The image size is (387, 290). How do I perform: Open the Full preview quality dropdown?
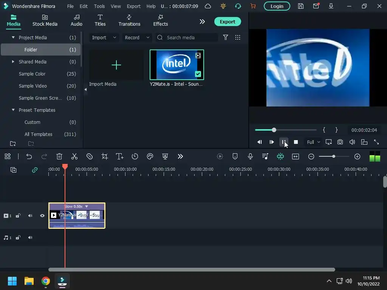coord(313,142)
